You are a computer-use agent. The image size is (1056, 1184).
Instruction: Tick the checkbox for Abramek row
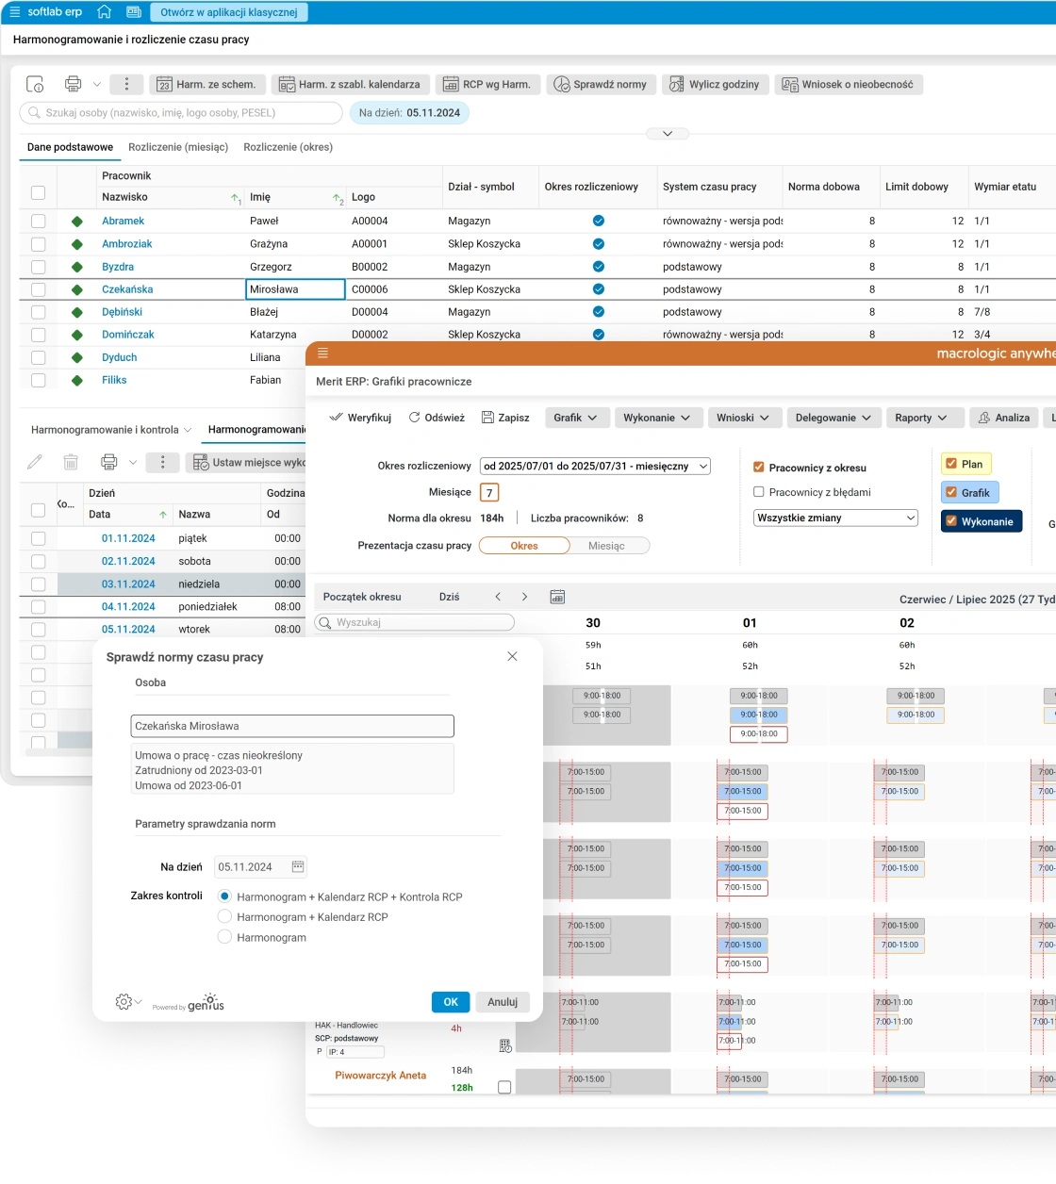pyautogui.click(x=38, y=221)
